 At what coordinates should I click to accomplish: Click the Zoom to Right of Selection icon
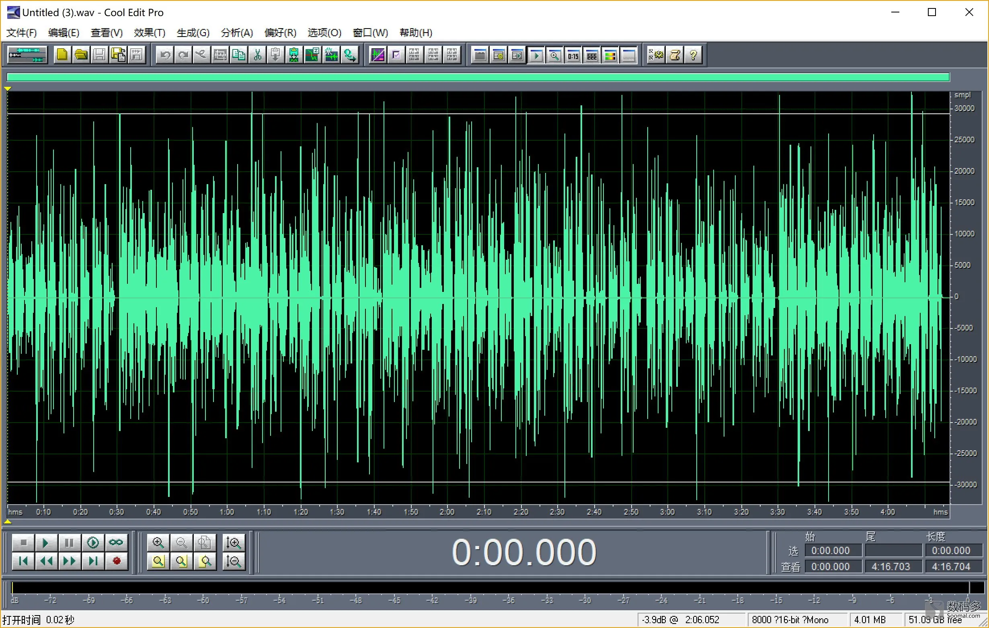(x=205, y=561)
